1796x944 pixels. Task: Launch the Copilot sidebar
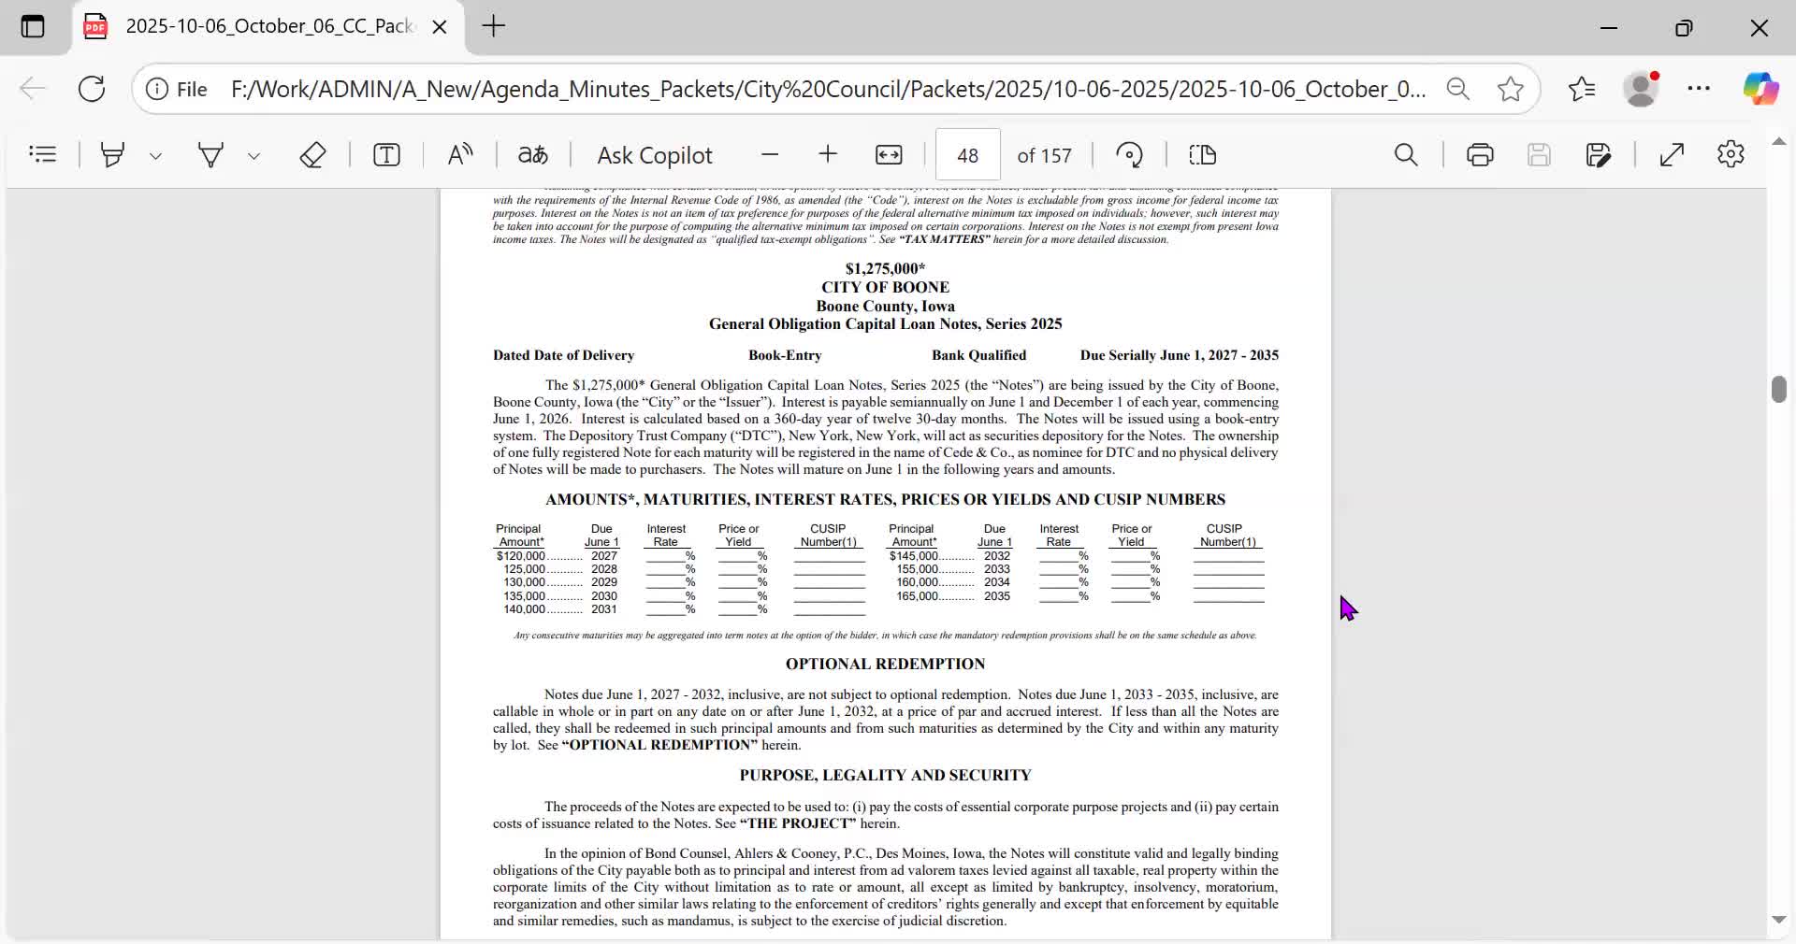pos(1760,89)
